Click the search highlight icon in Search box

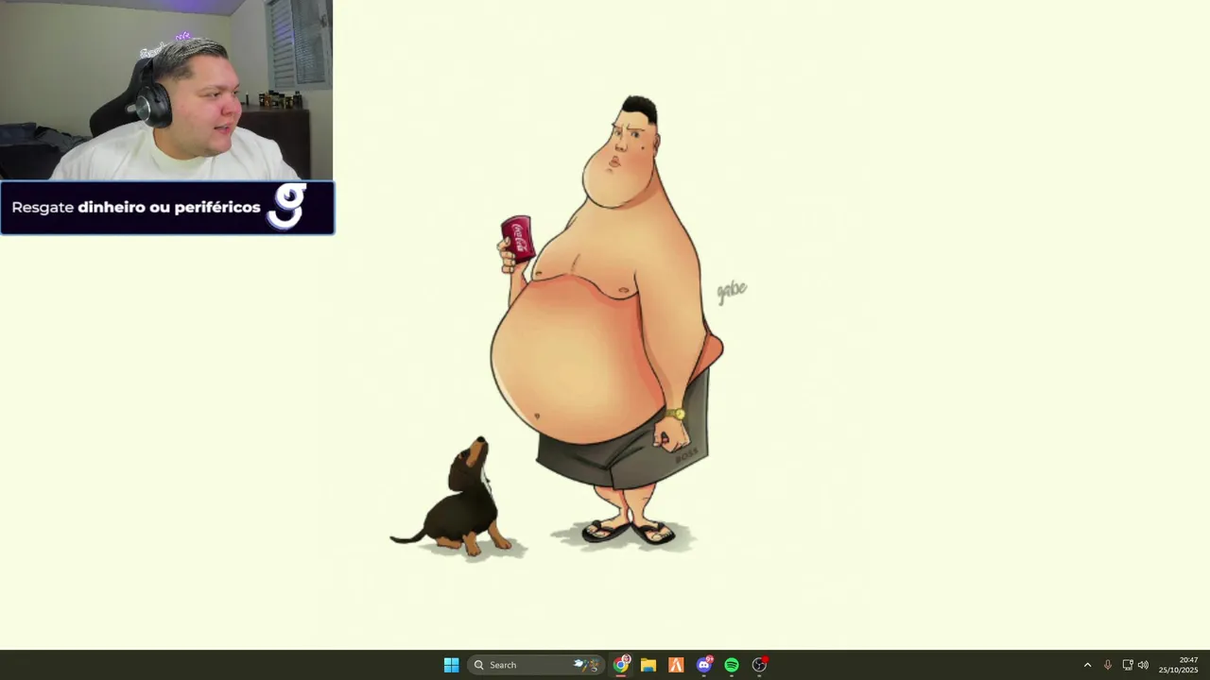tap(586, 665)
